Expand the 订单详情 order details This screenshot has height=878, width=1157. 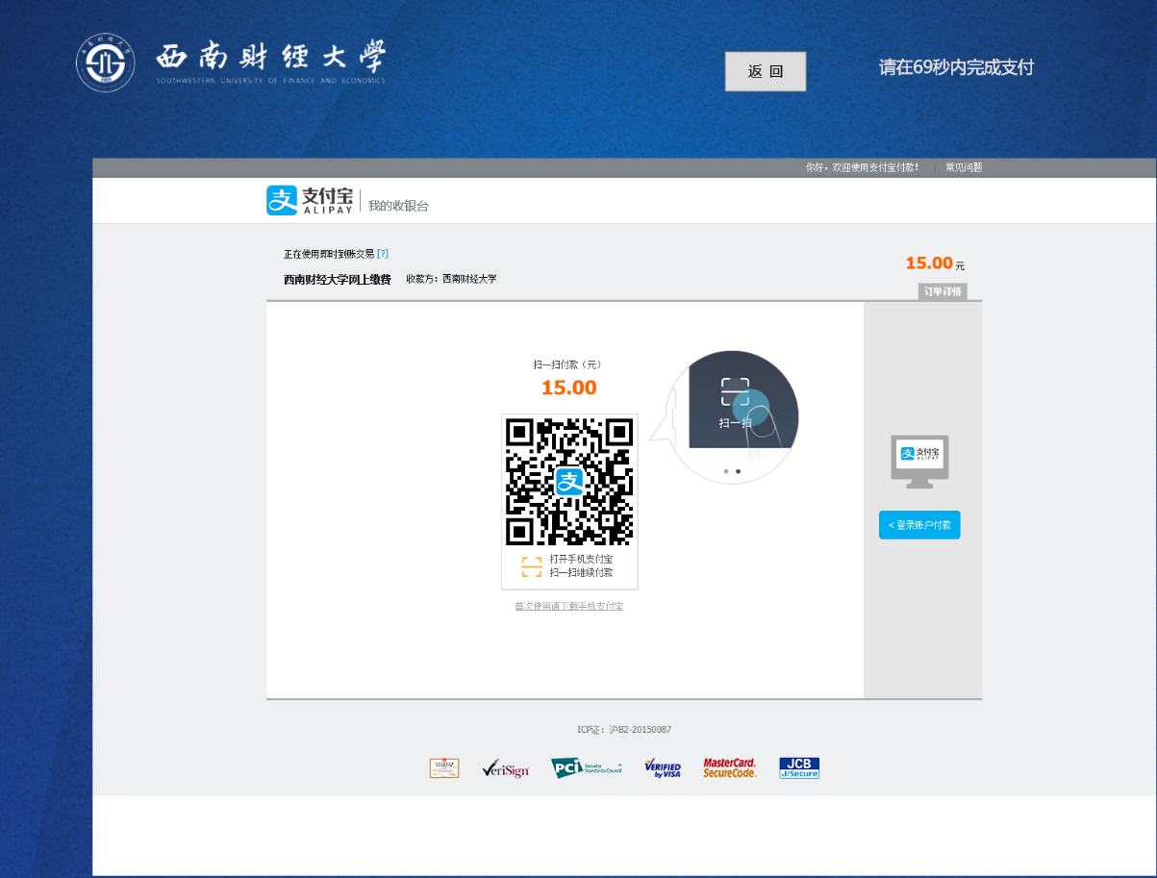pyautogui.click(x=942, y=291)
